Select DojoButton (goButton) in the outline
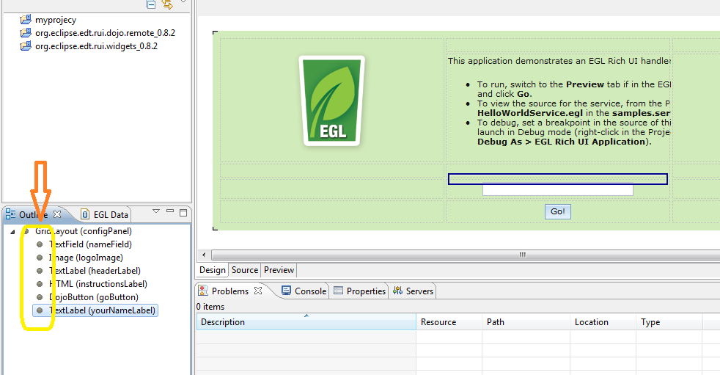Image resolution: width=720 pixels, height=375 pixels. (x=93, y=297)
